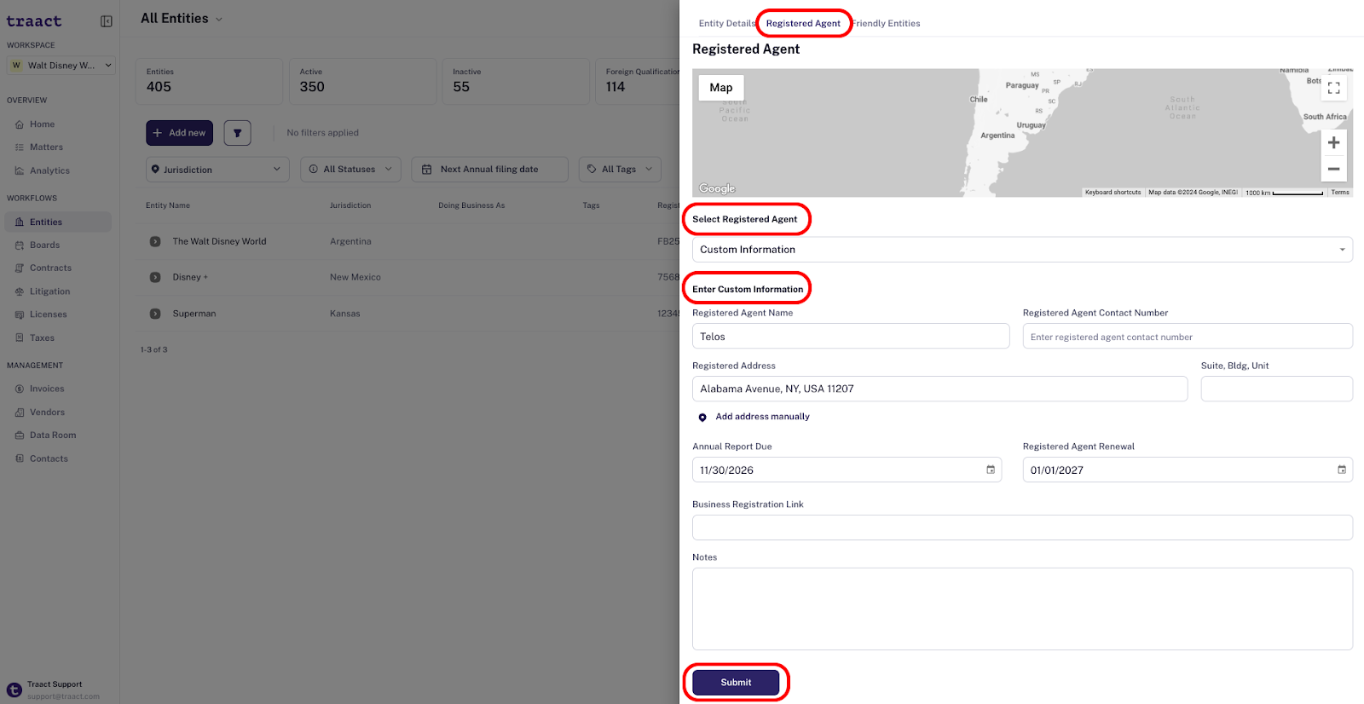The width and height of the screenshot is (1364, 704).
Task: Expand the Disney + entity row
Action: [x=155, y=278]
